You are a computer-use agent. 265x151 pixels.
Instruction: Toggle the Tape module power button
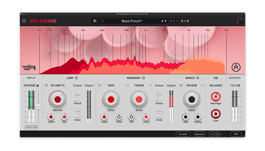tap(100, 86)
